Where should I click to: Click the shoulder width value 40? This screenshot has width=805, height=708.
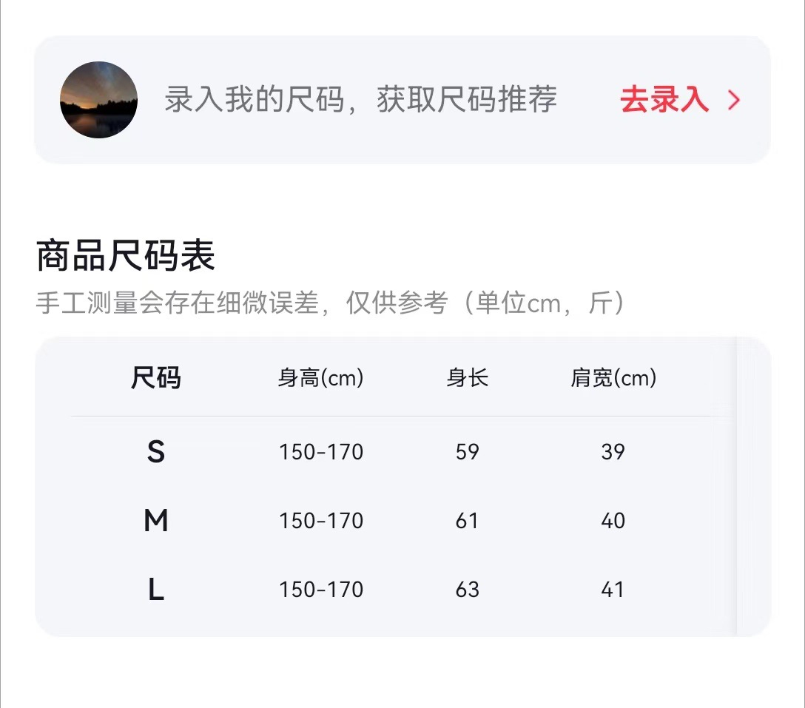613,521
